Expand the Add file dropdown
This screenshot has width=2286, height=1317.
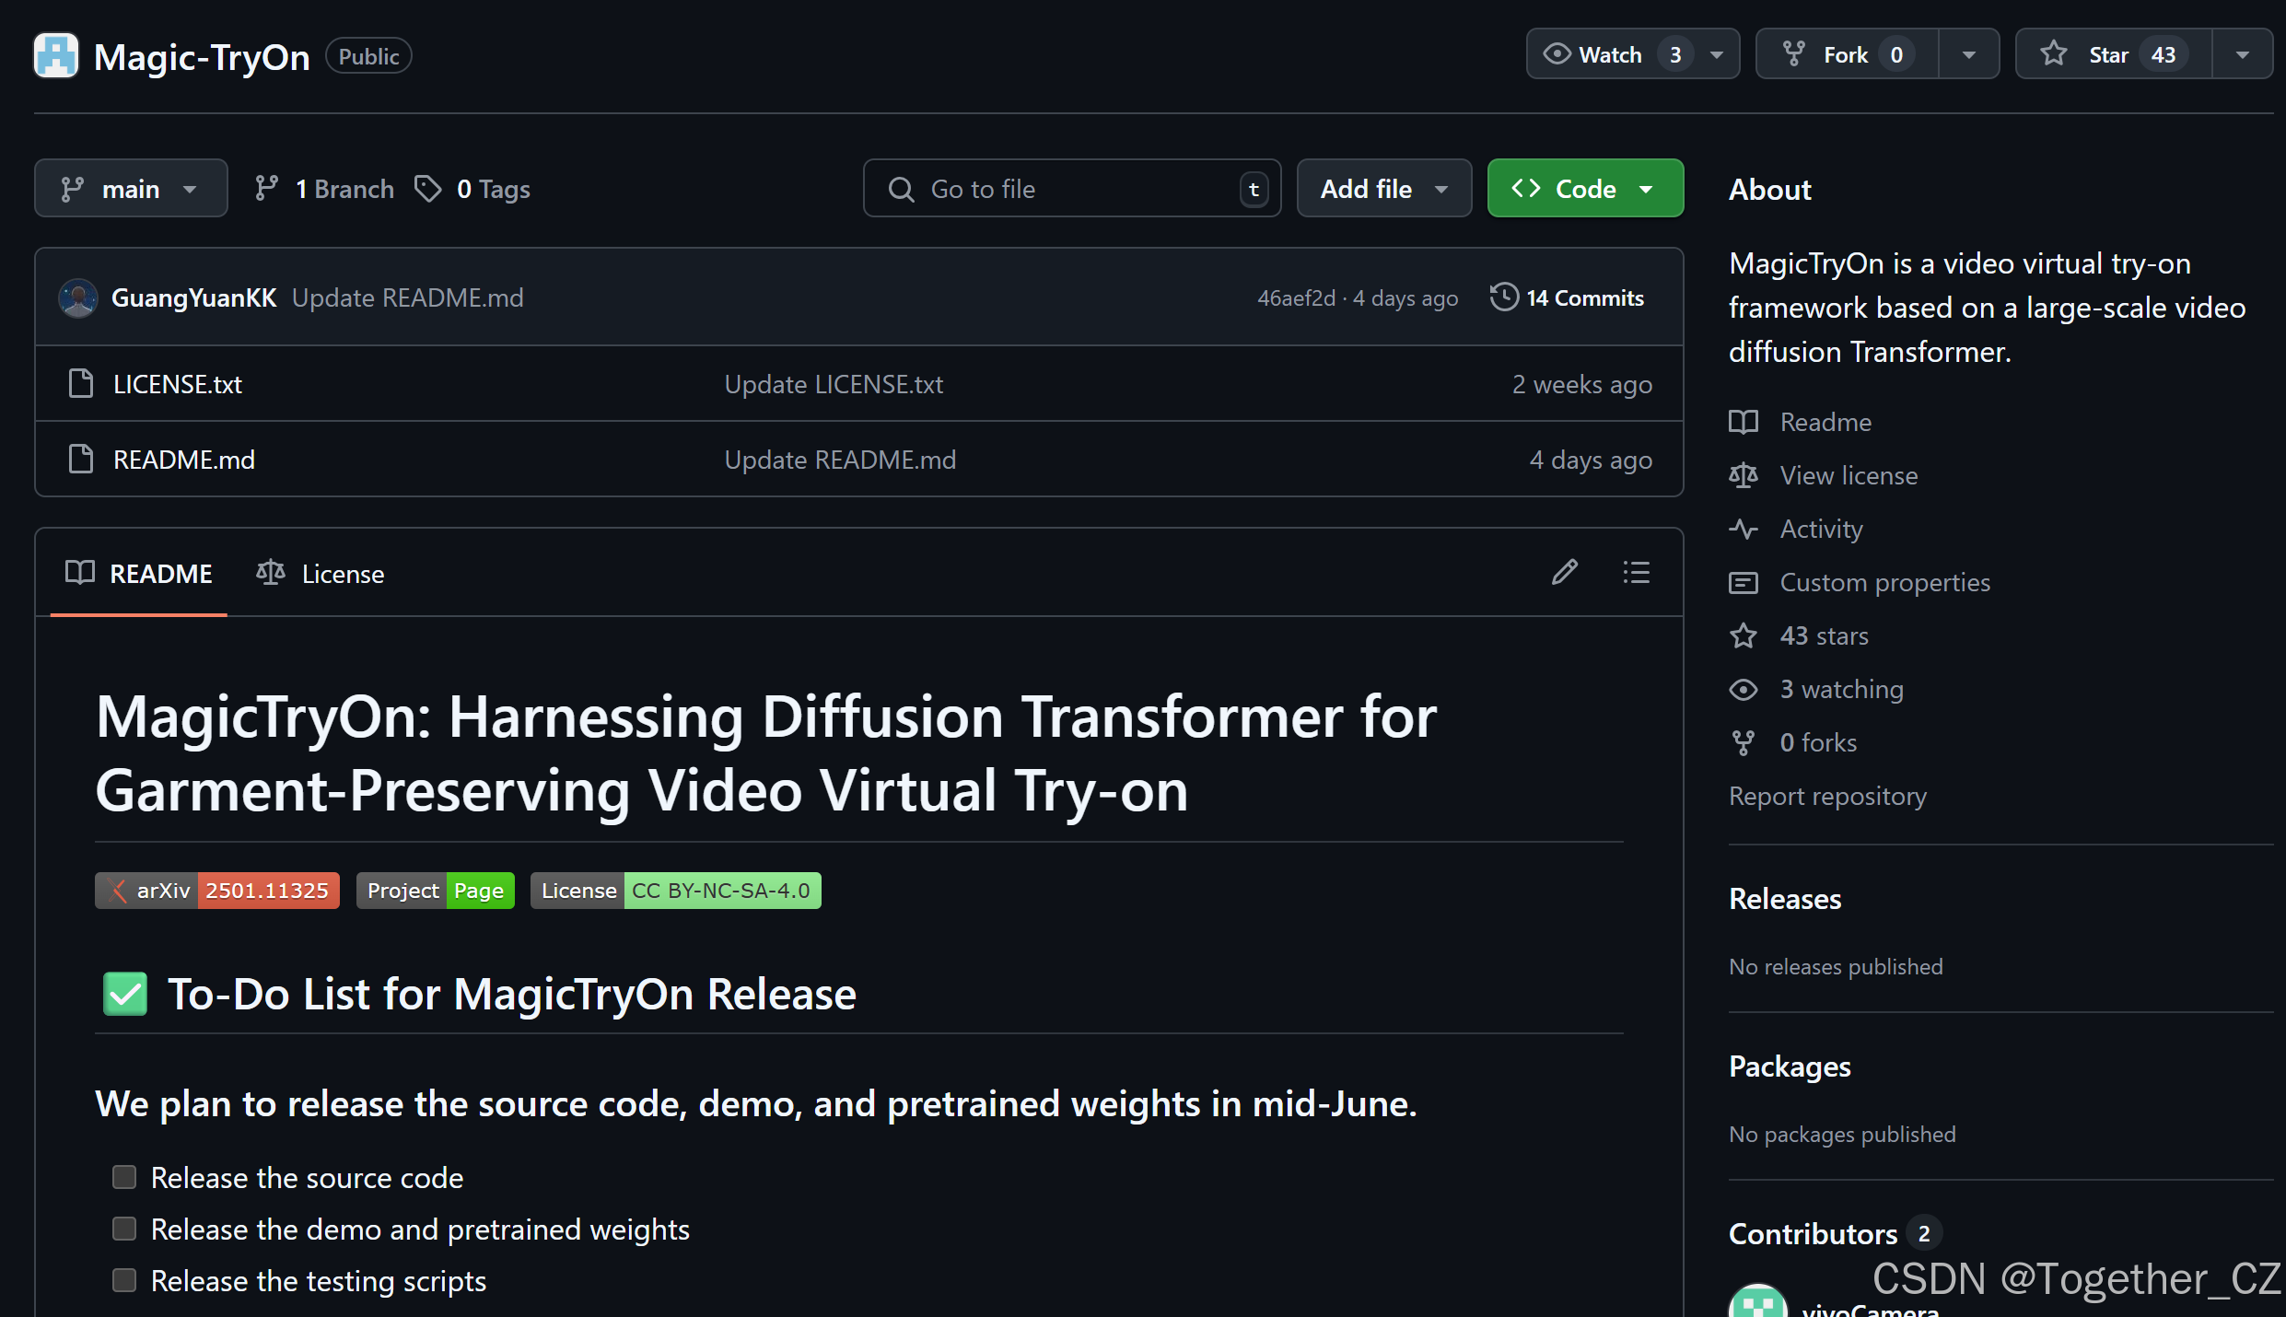pyautogui.click(x=1384, y=188)
